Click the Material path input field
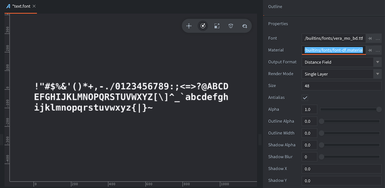The height and width of the screenshot is (188, 385). point(334,50)
